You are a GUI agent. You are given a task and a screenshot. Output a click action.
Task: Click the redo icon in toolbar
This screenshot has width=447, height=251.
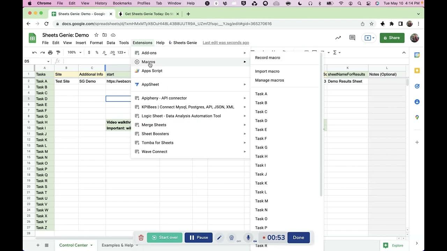[x=42, y=53]
